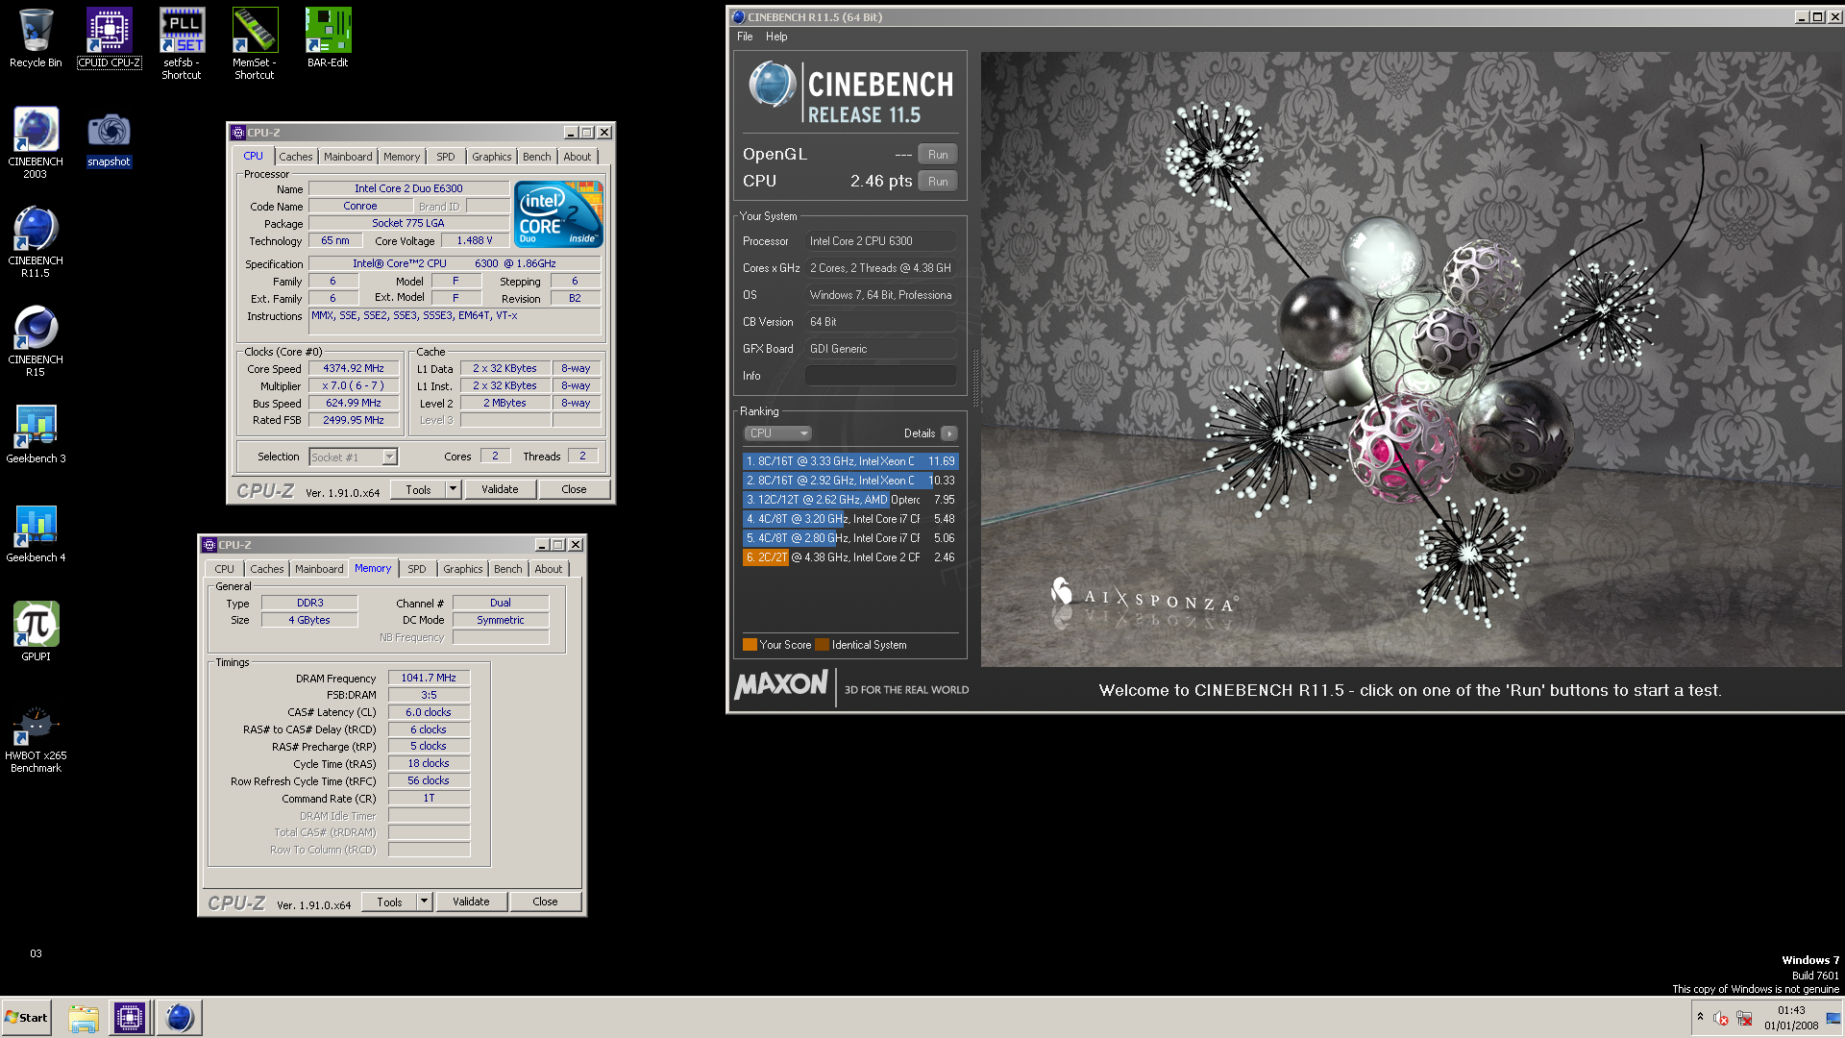Screen dimensions: 1845x1038
Task: Open SPD tab in upper CPU-Z
Action: [446, 157]
